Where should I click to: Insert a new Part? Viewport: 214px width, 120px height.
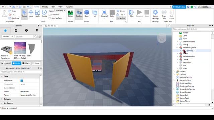coord(87,14)
